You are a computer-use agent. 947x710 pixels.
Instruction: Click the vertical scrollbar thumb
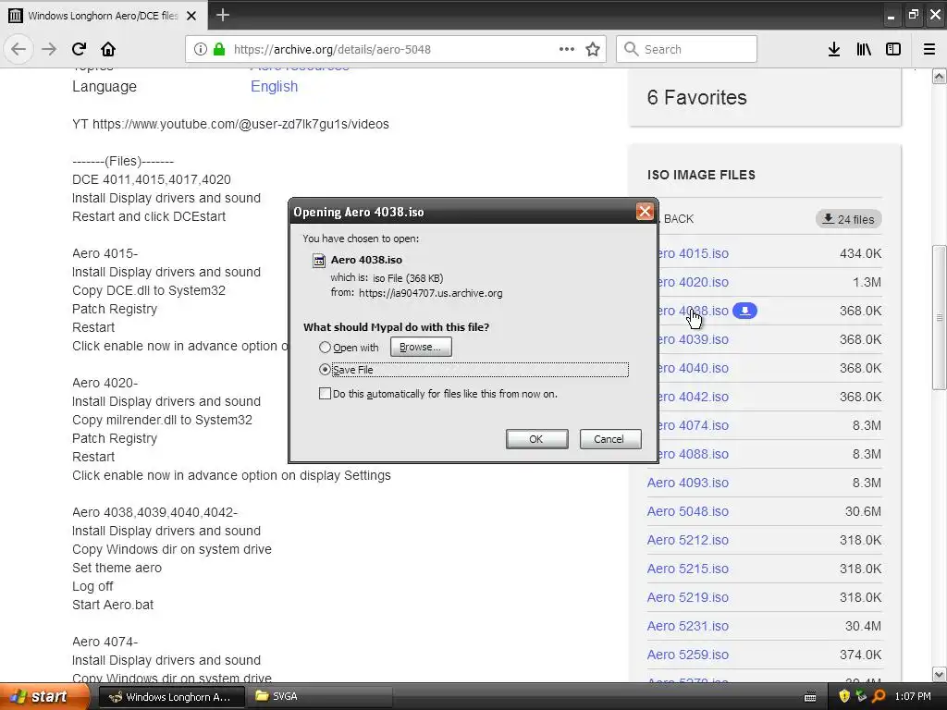coord(939,317)
